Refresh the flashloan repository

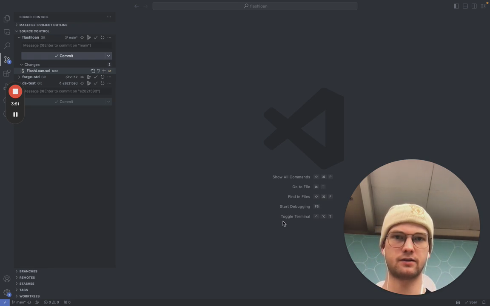pyautogui.click(x=102, y=37)
